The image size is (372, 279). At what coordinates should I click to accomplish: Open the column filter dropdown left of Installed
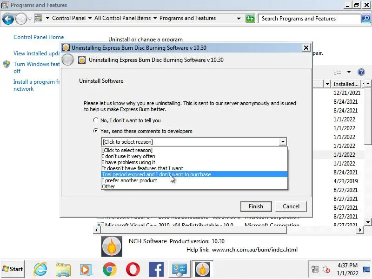point(327,84)
